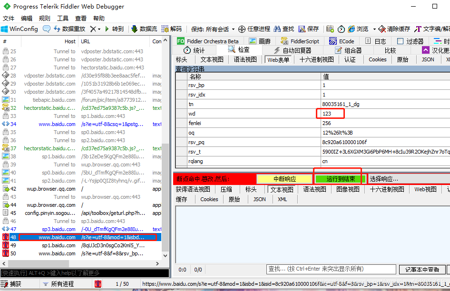Open the Choose Response (选择响应) dropdown
This screenshot has height=291, width=450.
[409, 179]
